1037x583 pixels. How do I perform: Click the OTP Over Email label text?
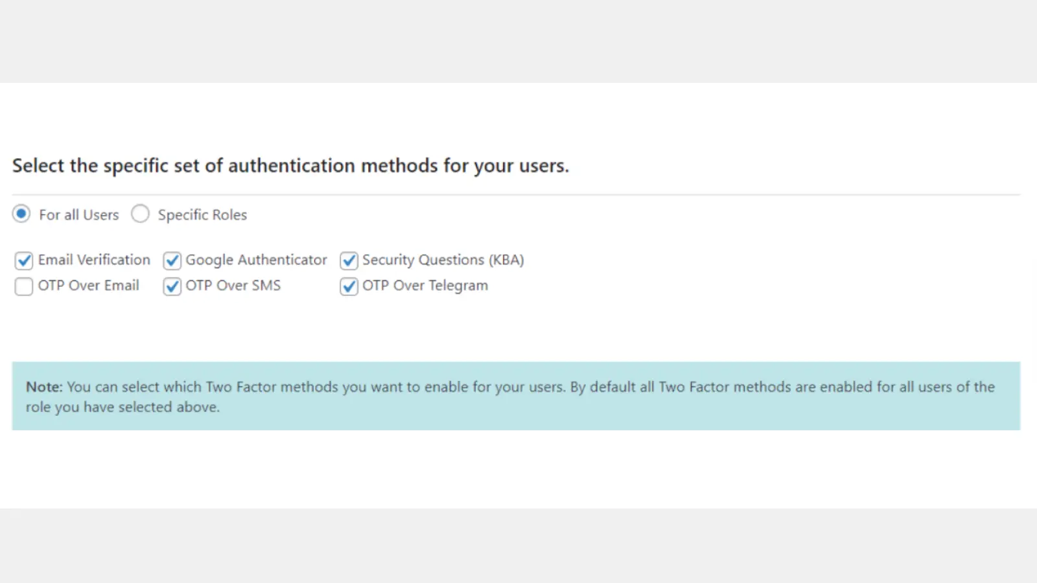coord(89,286)
